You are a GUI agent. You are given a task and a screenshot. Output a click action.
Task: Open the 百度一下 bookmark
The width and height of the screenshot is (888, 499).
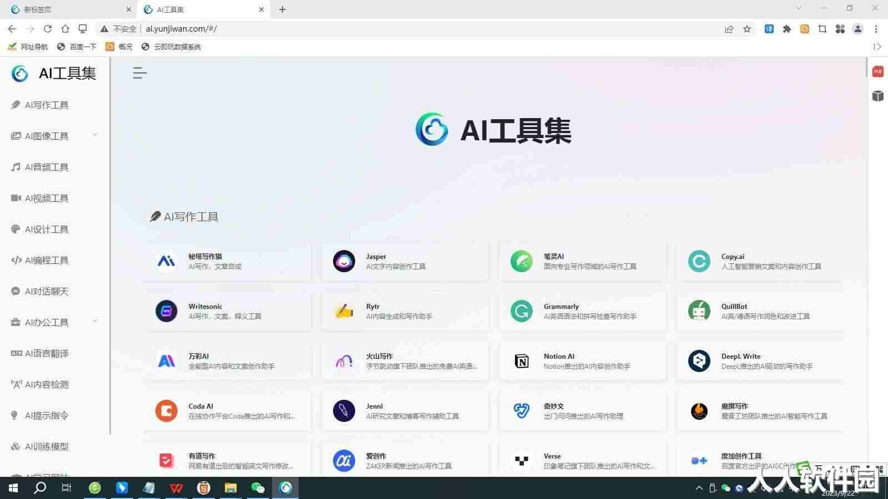77,47
